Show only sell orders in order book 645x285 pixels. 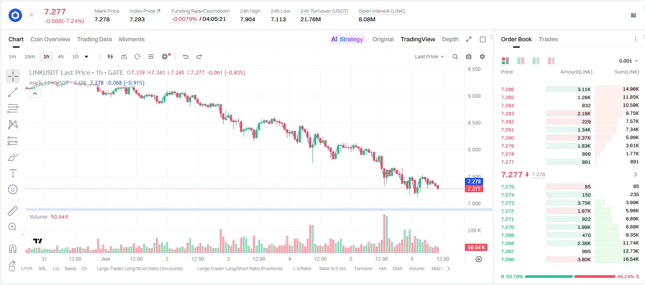(551, 61)
